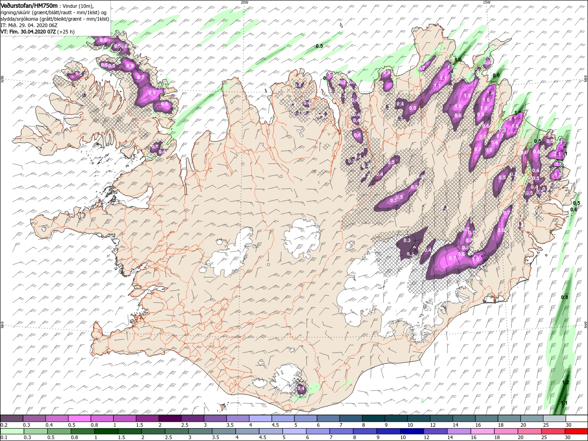Viewport: 588px width, 441px height.
Task: Click the 0.6 label off the east coast
Action: point(574,209)
